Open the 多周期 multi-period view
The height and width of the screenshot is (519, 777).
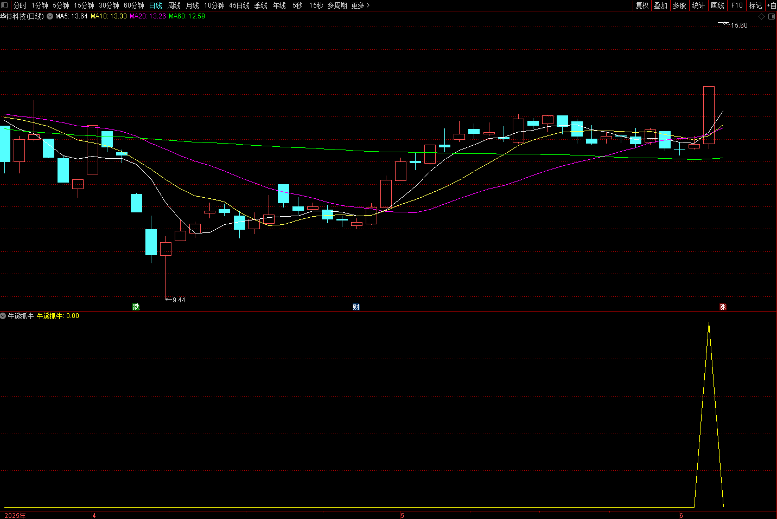click(x=337, y=5)
